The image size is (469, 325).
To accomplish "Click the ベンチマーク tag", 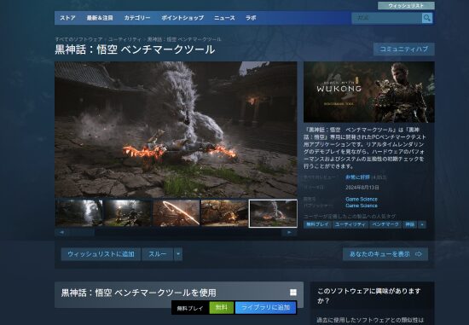I will point(385,224).
